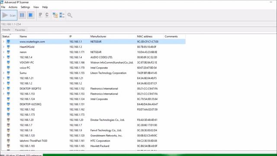Open the search magnifier tool
This screenshot has width=277, height=156.
(70, 15)
